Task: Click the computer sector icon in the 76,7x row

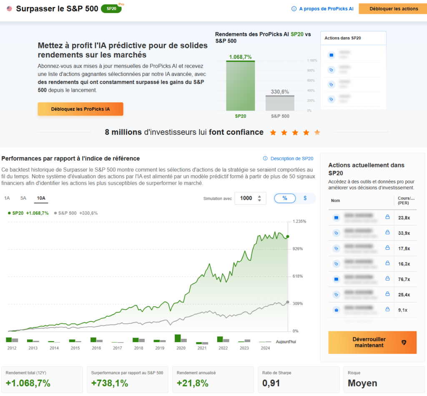Action: 337,279
